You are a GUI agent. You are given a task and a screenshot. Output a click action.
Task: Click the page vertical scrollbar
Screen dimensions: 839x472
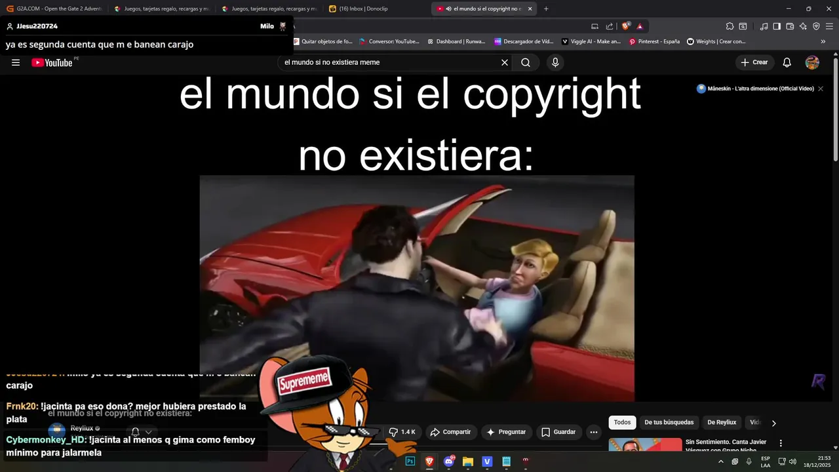[x=836, y=108]
